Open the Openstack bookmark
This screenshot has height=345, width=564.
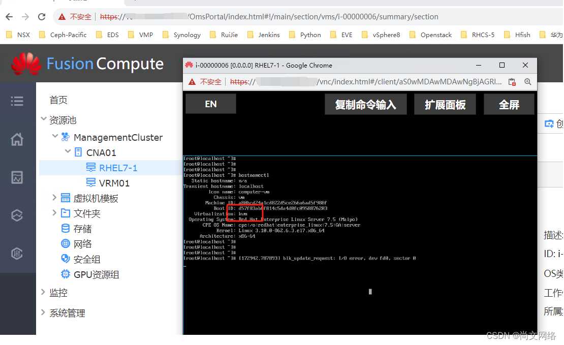(430, 35)
